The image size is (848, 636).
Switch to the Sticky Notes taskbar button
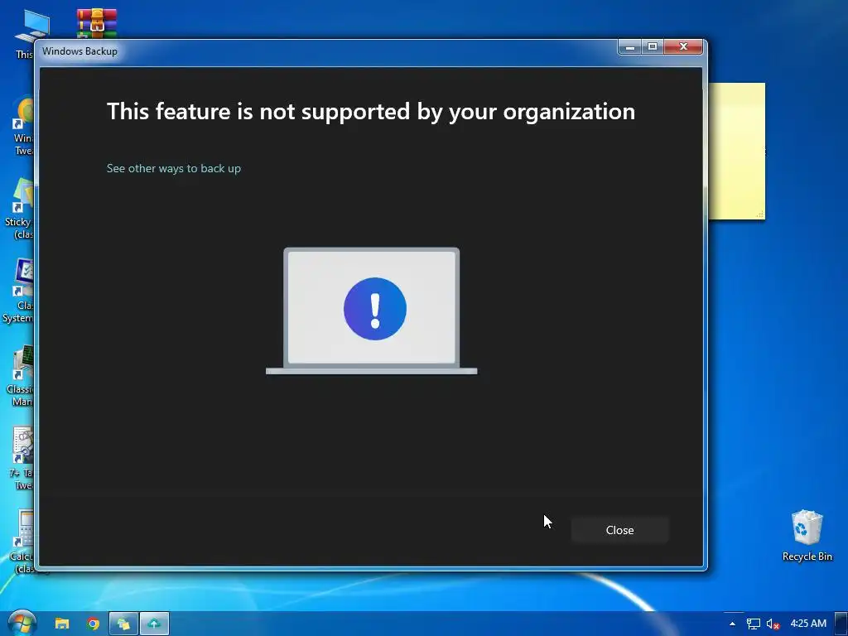(x=124, y=624)
